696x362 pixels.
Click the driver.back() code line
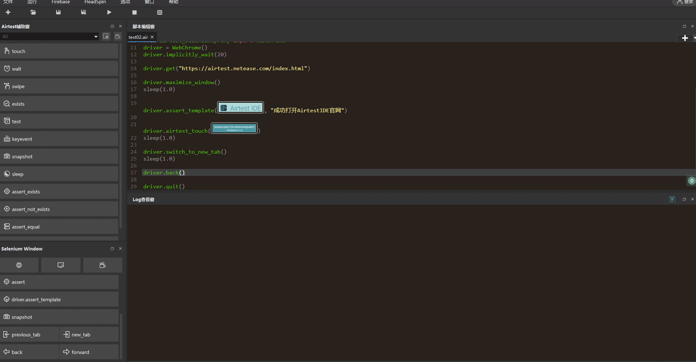tap(164, 173)
